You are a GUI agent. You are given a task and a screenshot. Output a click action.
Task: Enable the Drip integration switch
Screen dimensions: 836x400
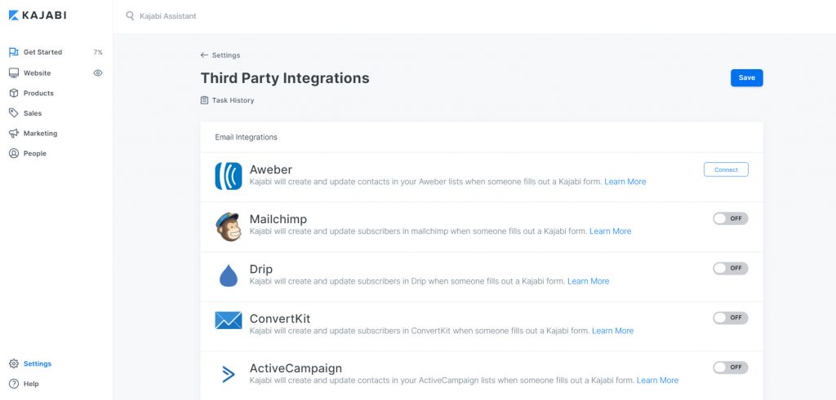pos(731,268)
